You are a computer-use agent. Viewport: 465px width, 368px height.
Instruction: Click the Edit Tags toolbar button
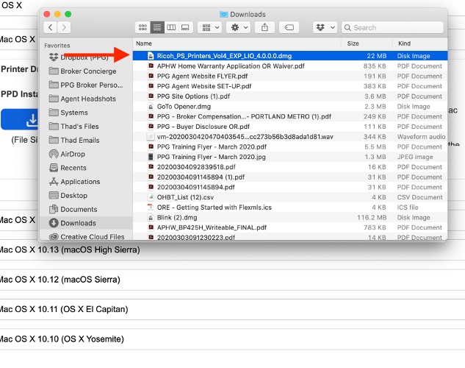[x=289, y=27]
